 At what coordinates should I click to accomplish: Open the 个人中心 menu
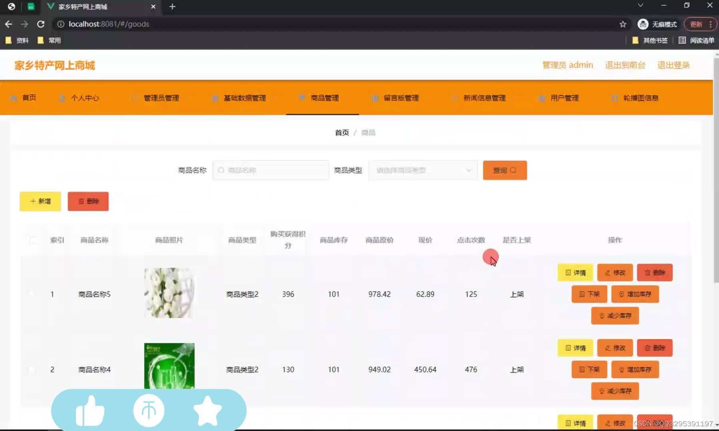pyautogui.click(x=79, y=98)
